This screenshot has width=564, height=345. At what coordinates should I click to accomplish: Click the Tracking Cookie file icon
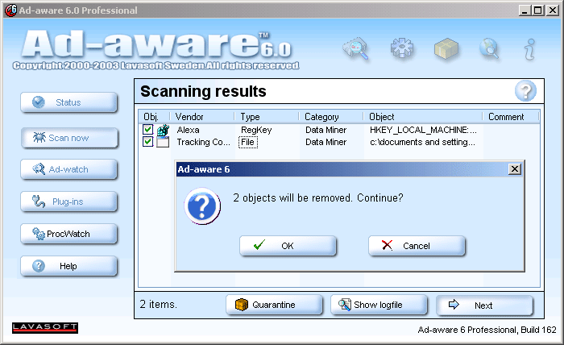pos(163,143)
